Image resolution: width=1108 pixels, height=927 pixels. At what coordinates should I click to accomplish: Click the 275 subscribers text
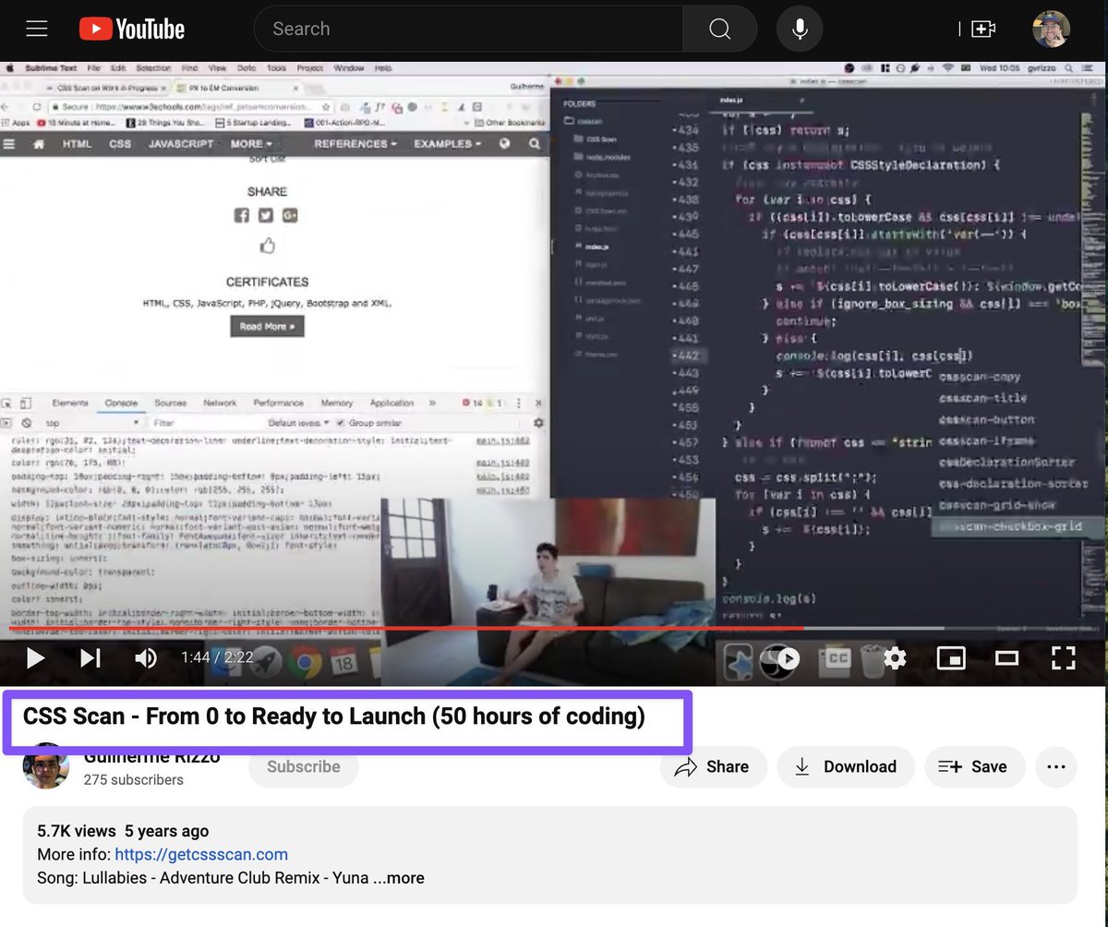pos(133,779)
